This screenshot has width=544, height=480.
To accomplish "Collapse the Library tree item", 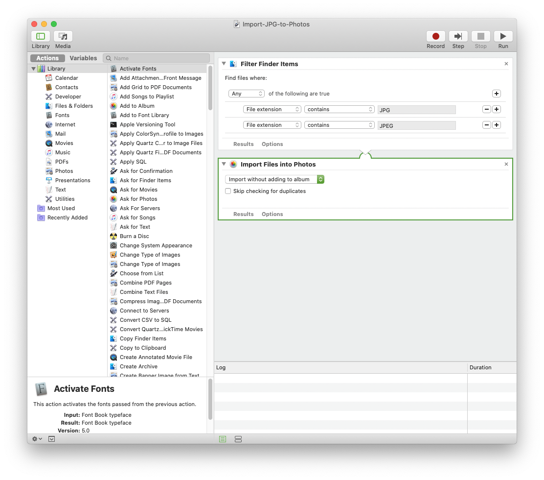I will (x=33, y=69).
